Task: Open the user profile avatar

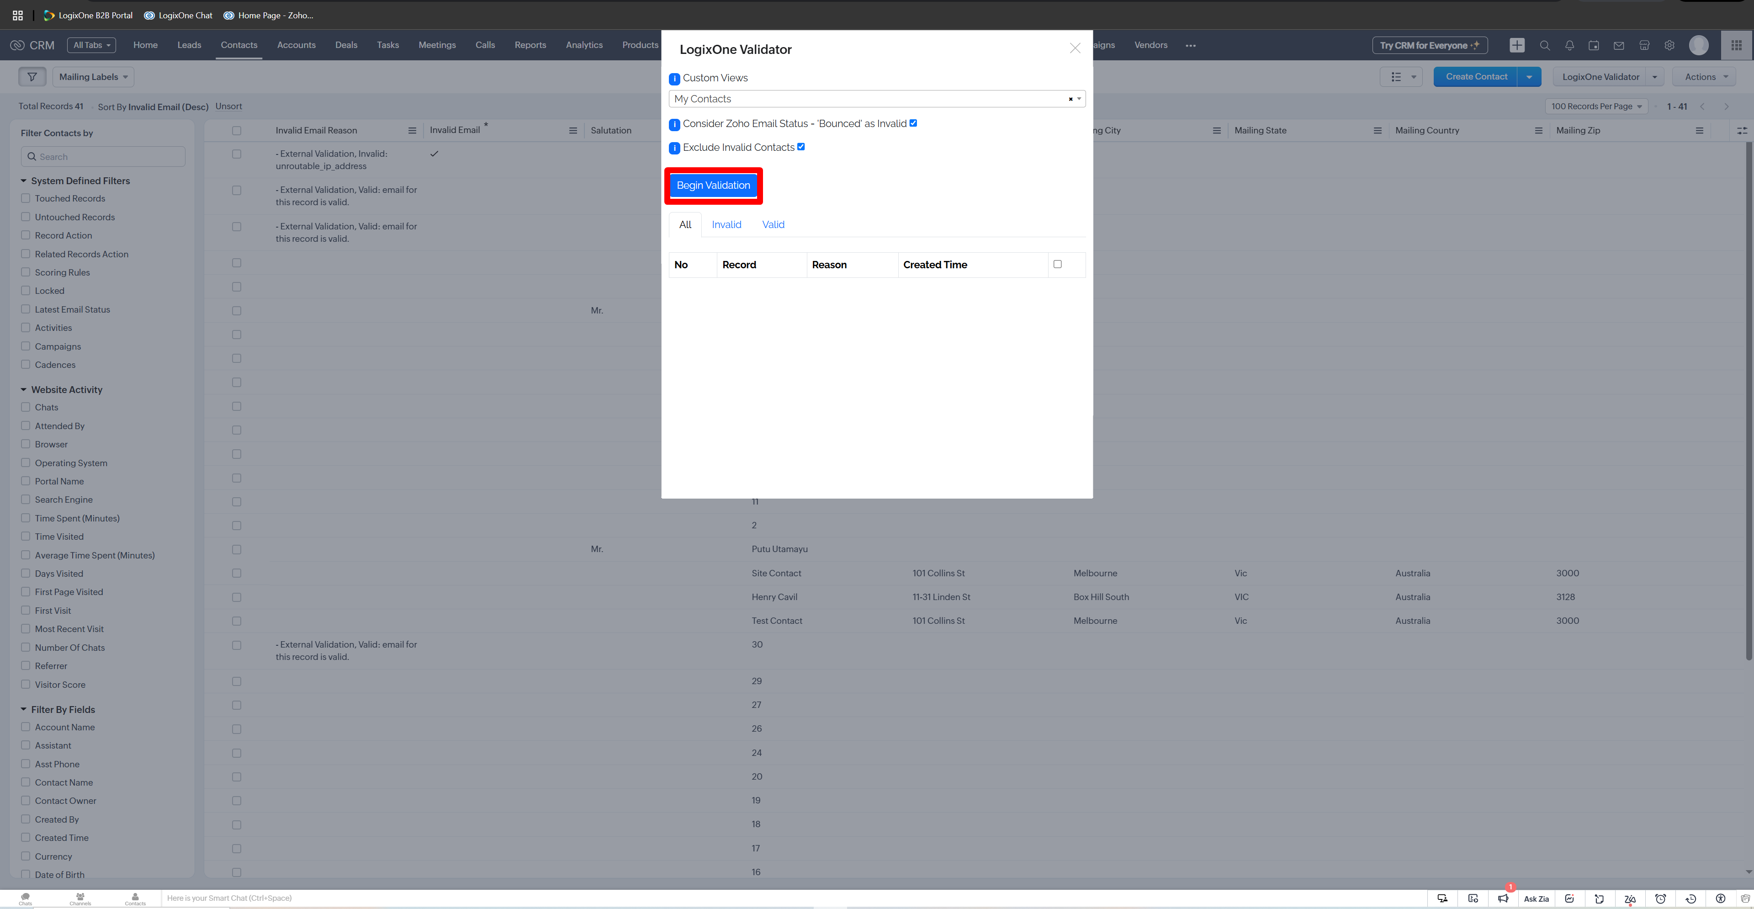Action: pos(1698,45)
